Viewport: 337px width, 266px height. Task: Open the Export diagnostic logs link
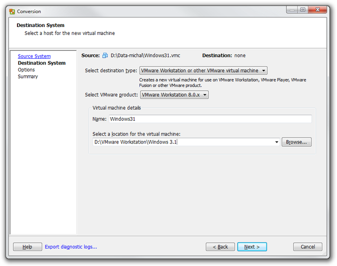point(70,247)
